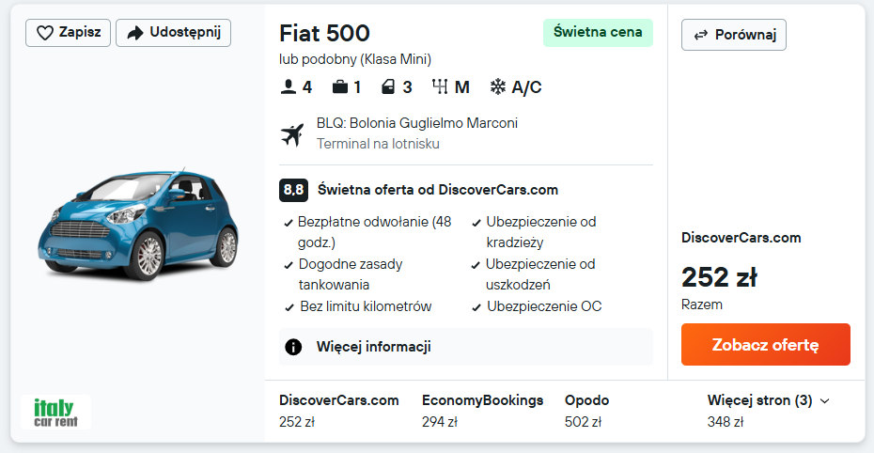The image size is (874, 453).
Task: Click the share arrow icon in Udostępnij
Action: pyautogui.click(x=135, y=33)
